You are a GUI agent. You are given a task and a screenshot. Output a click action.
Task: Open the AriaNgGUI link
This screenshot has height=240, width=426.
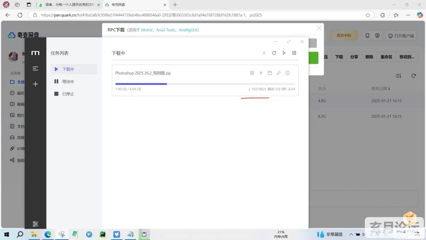click(x=188, y=30)
